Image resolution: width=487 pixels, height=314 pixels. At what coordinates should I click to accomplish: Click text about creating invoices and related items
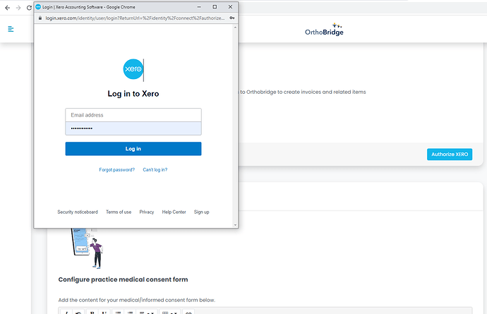(x=303, y=92)
